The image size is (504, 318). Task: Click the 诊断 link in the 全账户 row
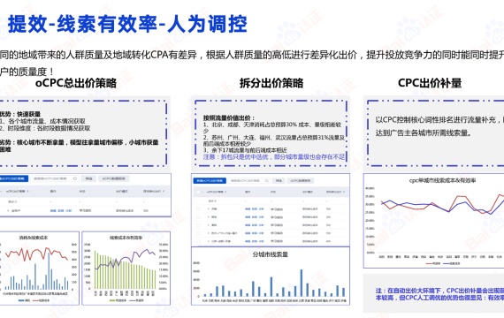click(x=68, y=211)
